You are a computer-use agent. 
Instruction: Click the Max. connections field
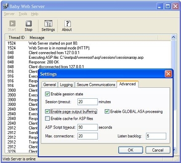point(88,136)
